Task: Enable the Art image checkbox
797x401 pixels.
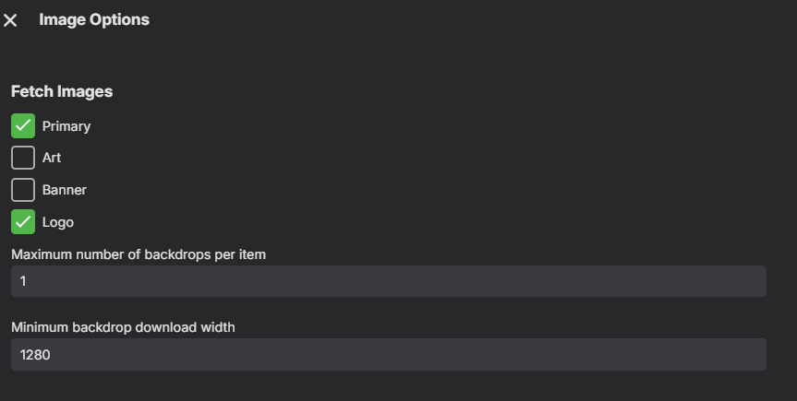Action: pyautogui.click(x=23, y=158)
